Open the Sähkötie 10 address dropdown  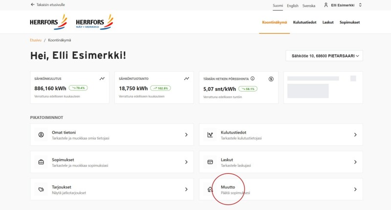pyautogui.click(x=324, y=56)
